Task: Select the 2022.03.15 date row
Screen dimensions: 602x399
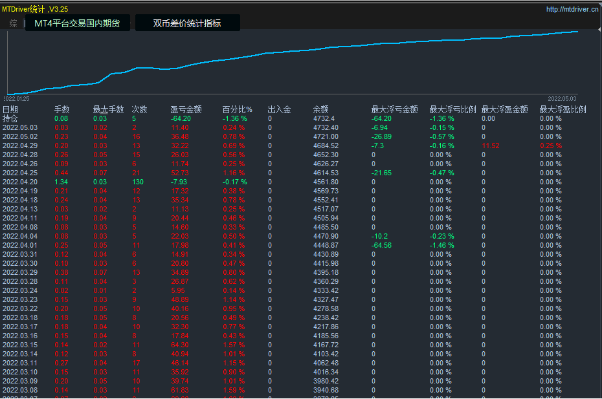Action: [x=20, y=345]
